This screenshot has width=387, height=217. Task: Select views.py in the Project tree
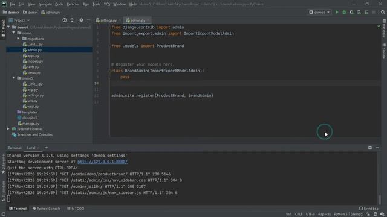click(x=34, y=72)
